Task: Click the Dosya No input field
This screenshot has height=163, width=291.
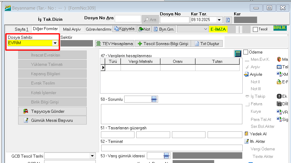Action: tap(174, 20)
